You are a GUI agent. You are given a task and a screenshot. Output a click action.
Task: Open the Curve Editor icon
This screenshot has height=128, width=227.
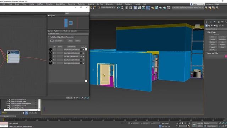point(139,8)
